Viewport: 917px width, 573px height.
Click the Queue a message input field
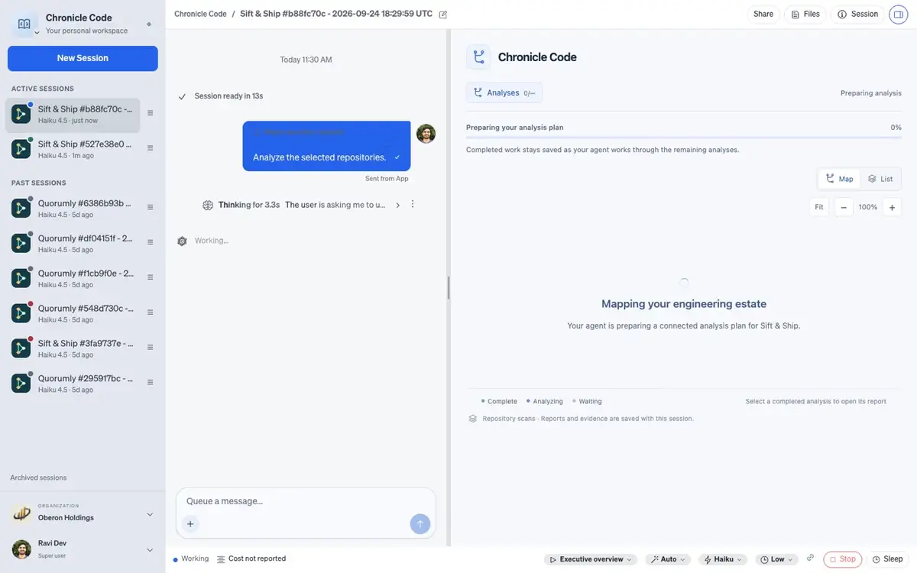tap(306, 501)
